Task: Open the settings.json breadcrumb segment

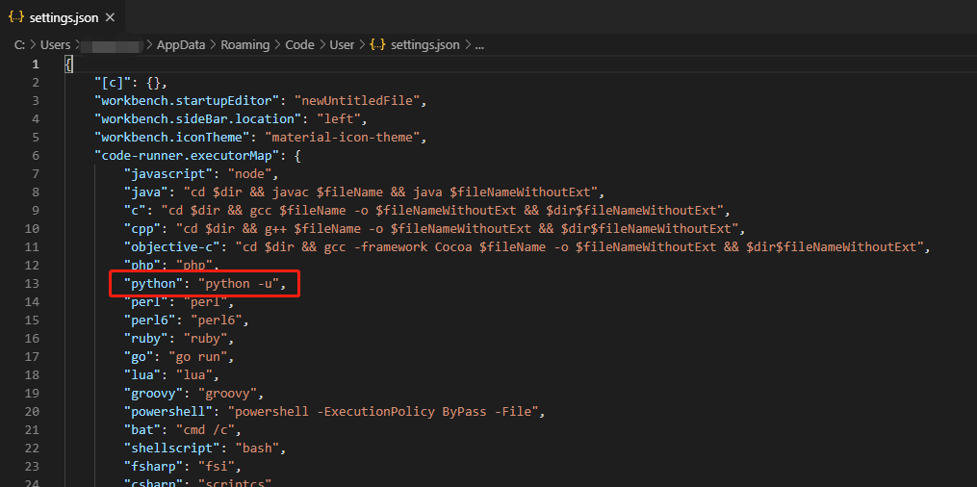Action: [424, 45]
